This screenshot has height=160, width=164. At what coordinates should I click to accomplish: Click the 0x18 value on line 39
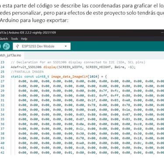click(138, 138)
